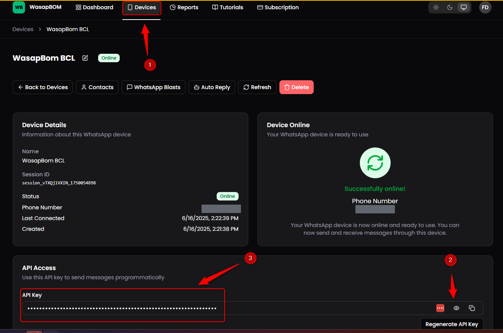Open the Devices tab
Image resolution: width=503 pixels, height=333 pixels.
[142, 7]
